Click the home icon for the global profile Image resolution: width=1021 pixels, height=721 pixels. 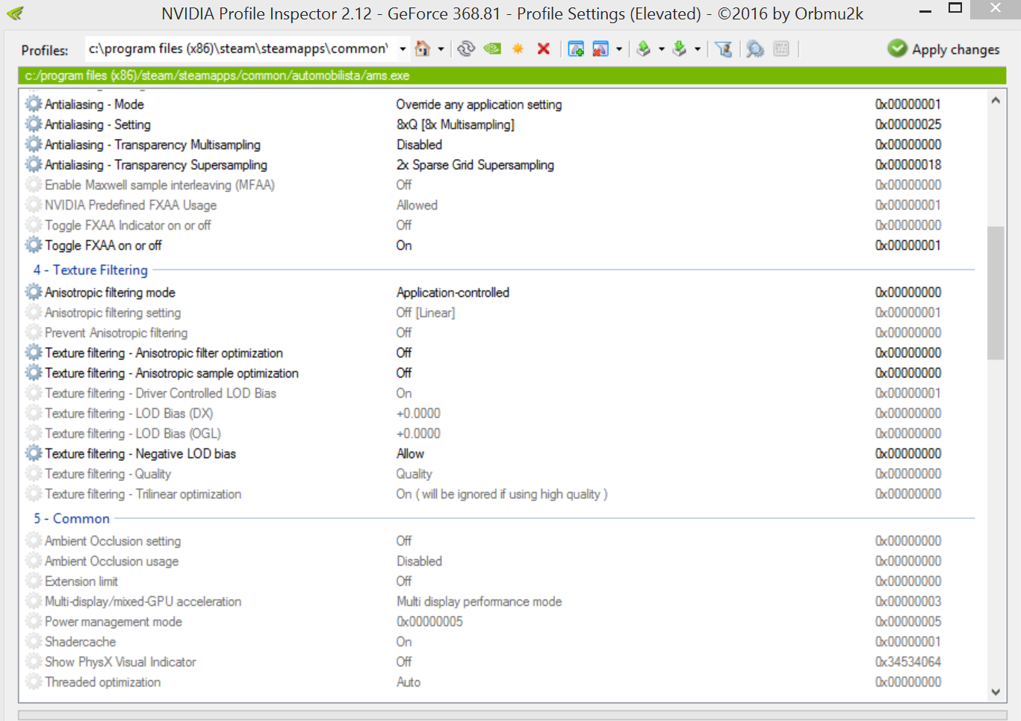[423, 49]
